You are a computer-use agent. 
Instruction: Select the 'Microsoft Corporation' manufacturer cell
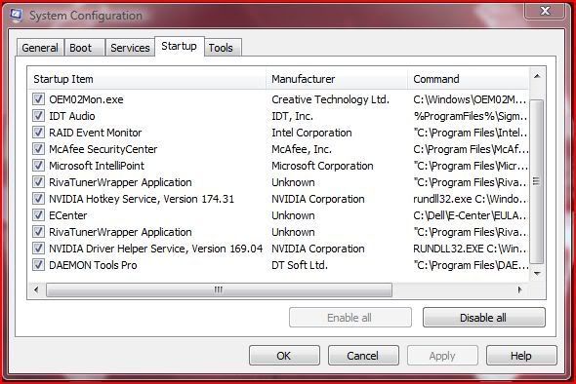point(322,166)
